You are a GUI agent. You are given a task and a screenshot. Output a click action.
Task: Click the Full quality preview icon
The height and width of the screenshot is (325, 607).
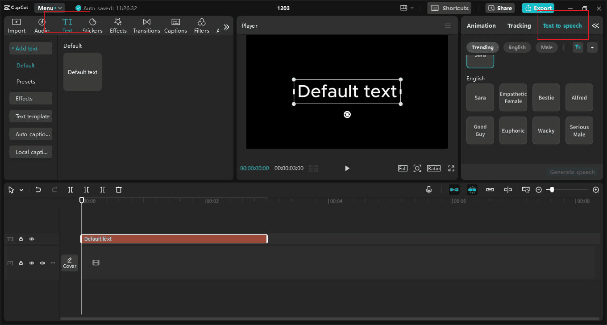tap(403, 168)
